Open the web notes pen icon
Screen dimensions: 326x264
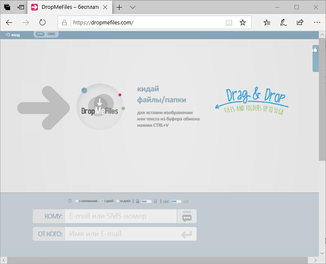point(283,22)
